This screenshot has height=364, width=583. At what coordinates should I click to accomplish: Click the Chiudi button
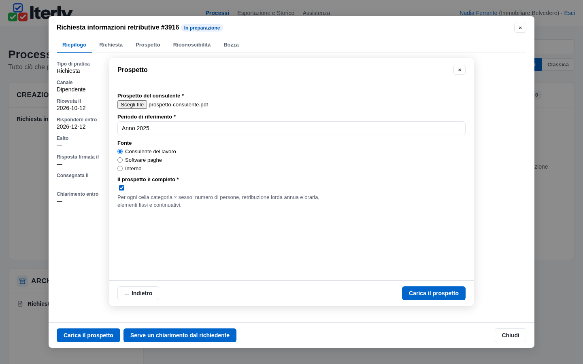click(x=511, y=335)
